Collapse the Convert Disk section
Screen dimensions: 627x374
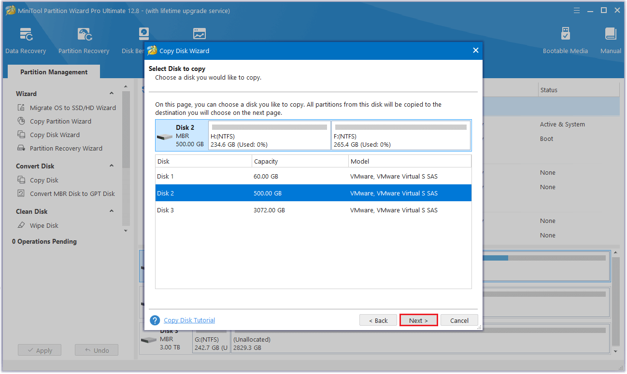click(112, 166)
